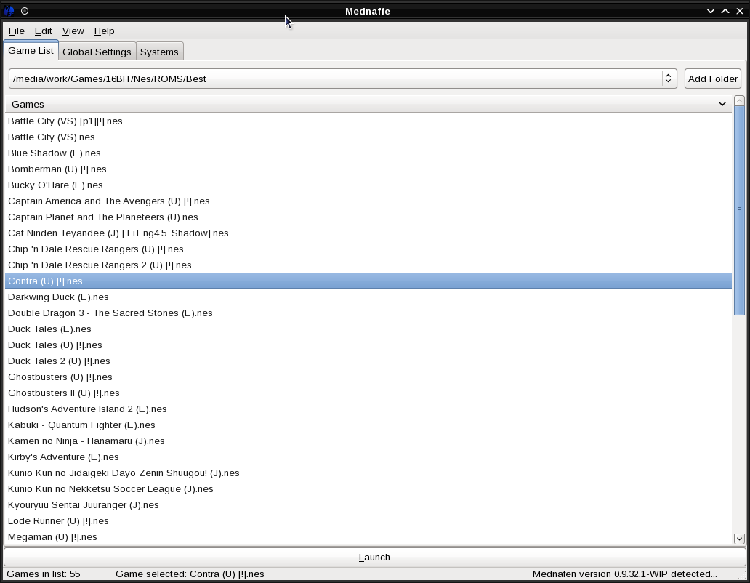Select Bucky O'Hare (E).nes

[x=368, y=185]
